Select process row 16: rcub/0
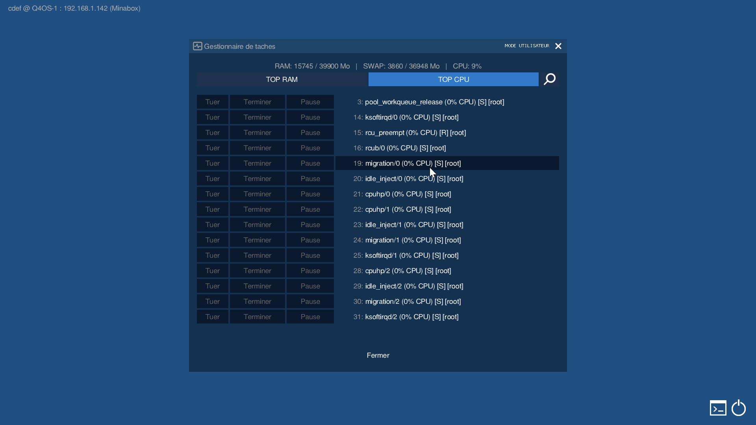 pos(447,148)
